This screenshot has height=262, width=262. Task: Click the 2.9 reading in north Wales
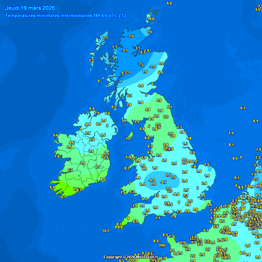[x=138, y=161]
